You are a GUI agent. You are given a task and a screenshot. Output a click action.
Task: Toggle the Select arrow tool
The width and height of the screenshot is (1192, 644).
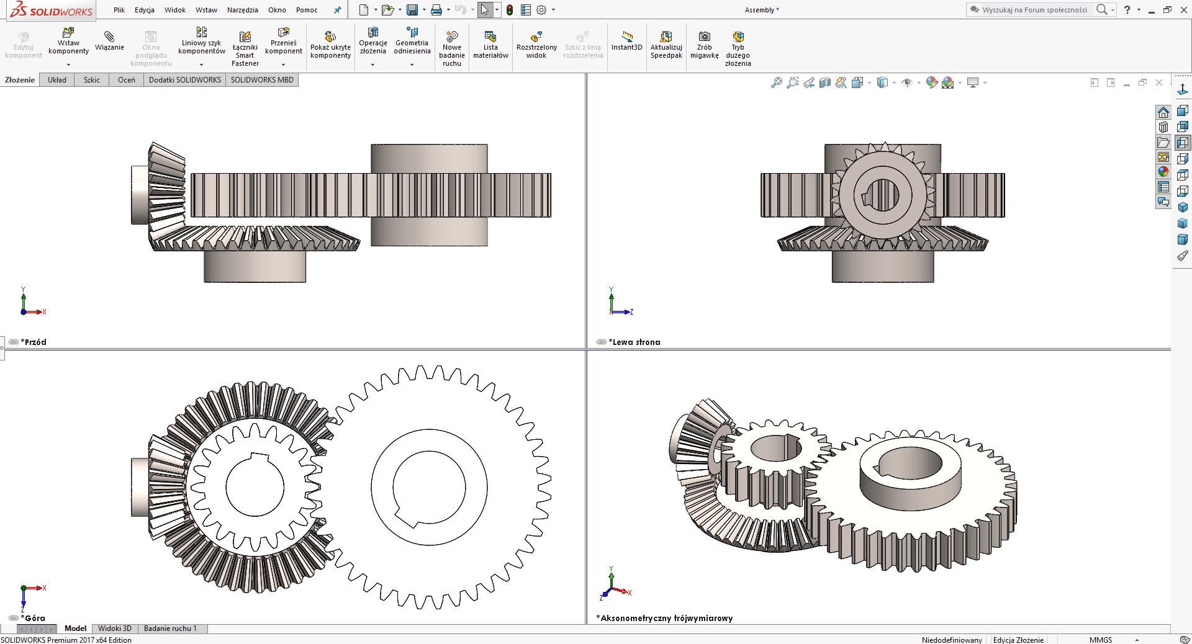485,10
